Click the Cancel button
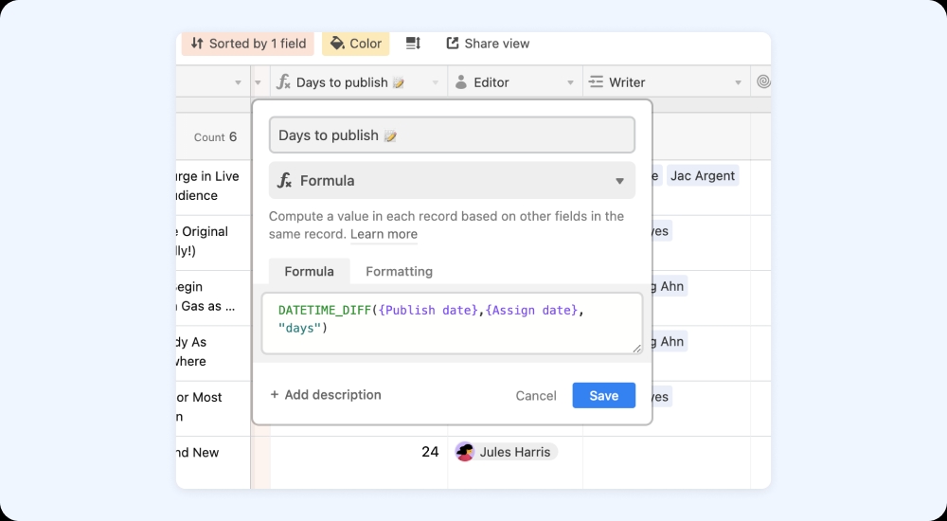947x521 pixels. (536, 395)
